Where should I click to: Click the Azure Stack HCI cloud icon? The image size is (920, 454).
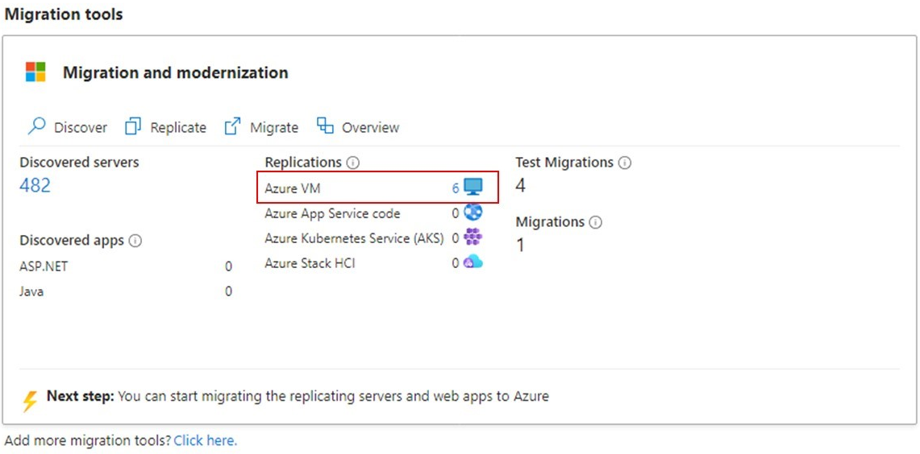pos(473,262)
